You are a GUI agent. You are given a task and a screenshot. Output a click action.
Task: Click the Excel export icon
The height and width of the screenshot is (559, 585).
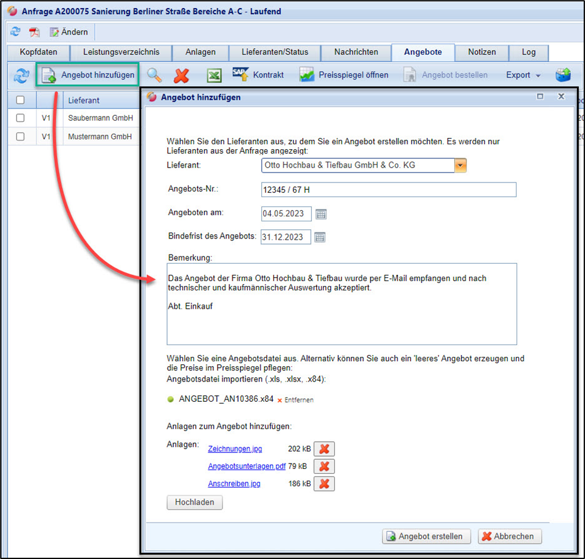[x=213, y=75]
